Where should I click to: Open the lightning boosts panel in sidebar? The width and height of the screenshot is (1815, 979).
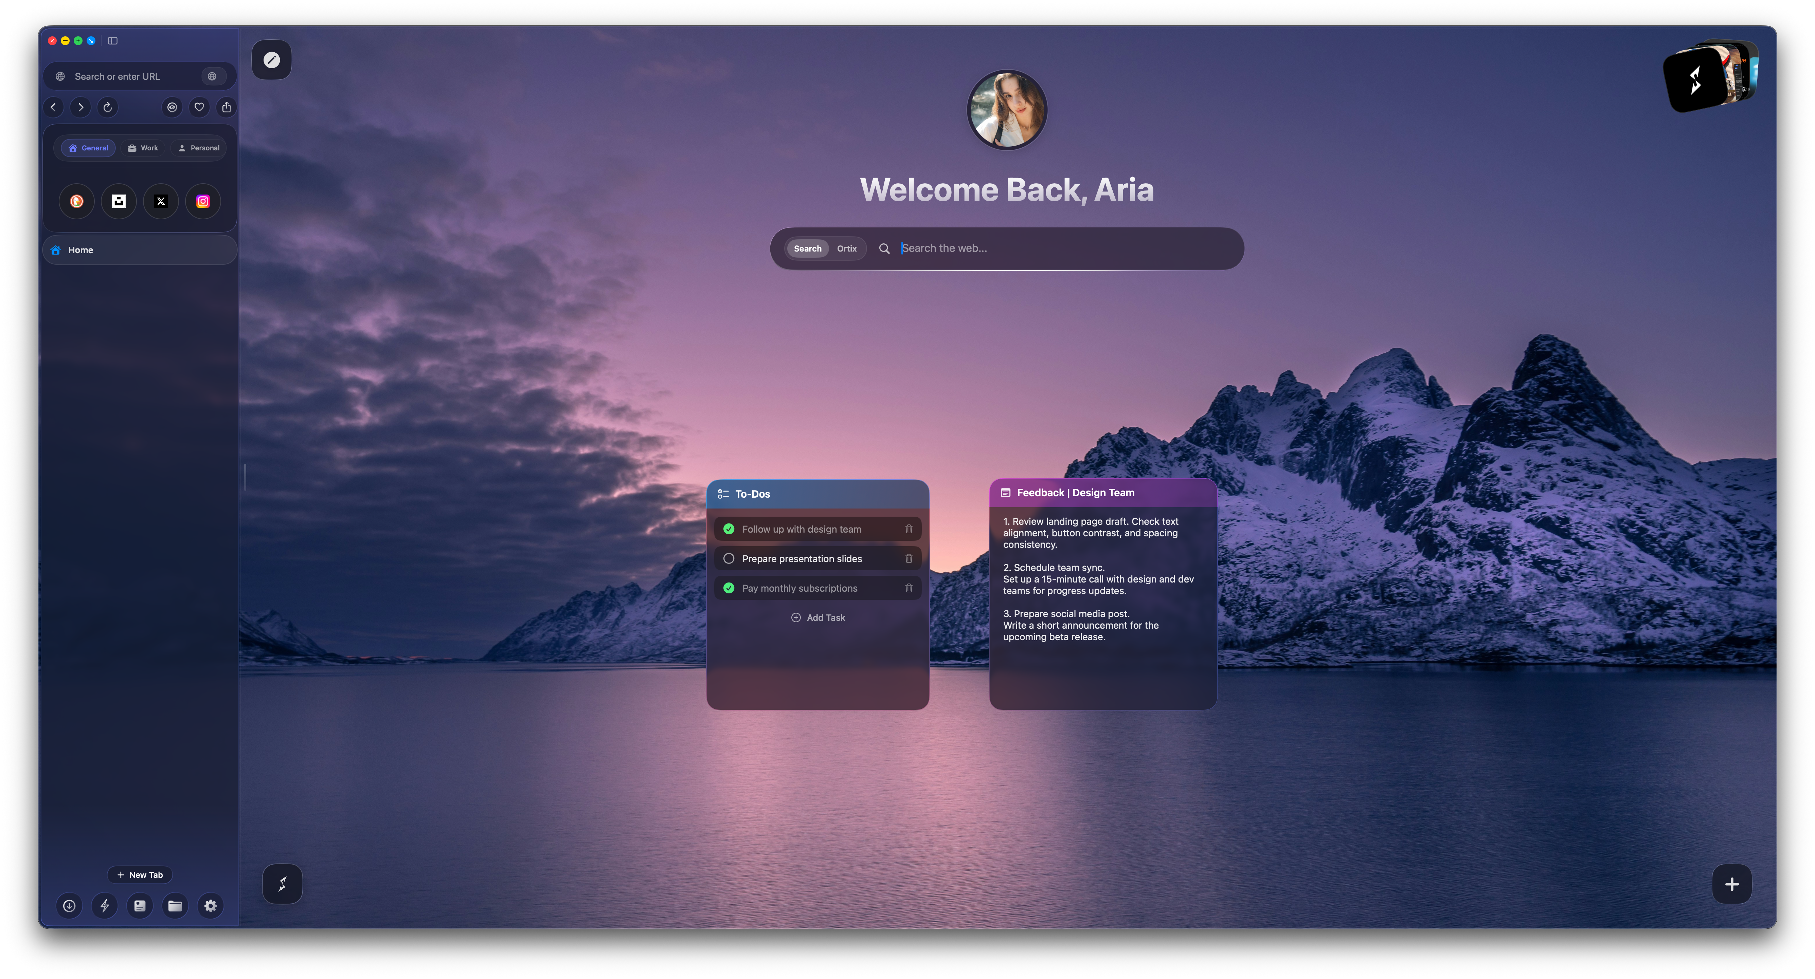pos(104,906)
